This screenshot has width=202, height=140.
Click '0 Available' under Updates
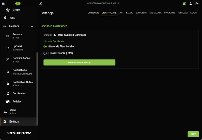coord(18,50)
